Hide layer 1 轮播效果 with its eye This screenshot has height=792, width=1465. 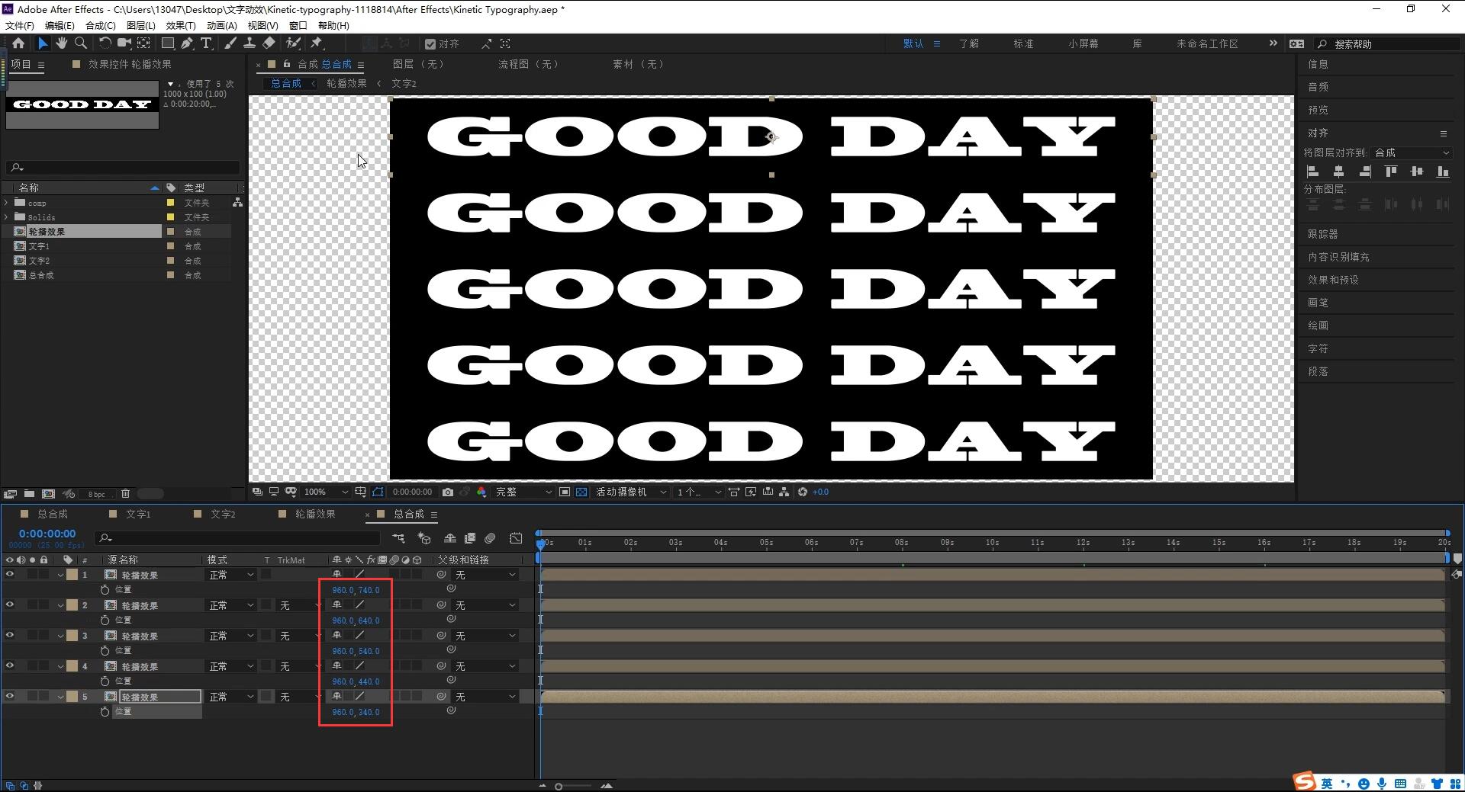tap(10, 575)
